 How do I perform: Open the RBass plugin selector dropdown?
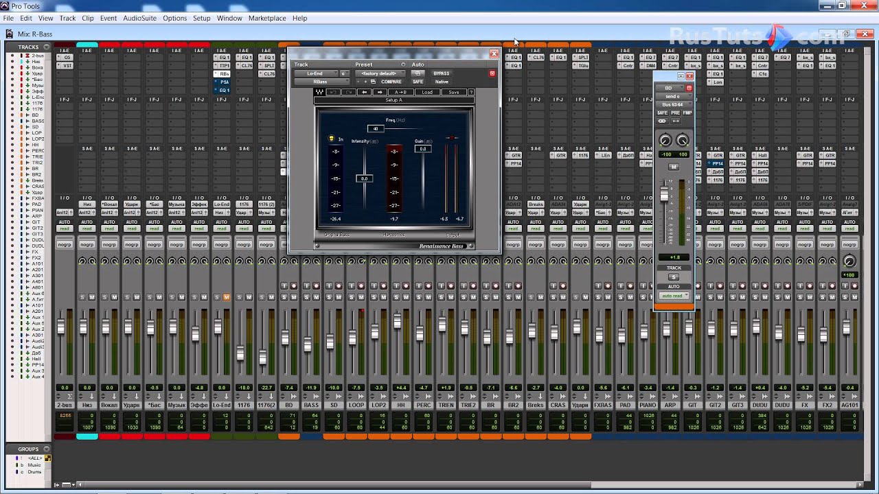321,82
